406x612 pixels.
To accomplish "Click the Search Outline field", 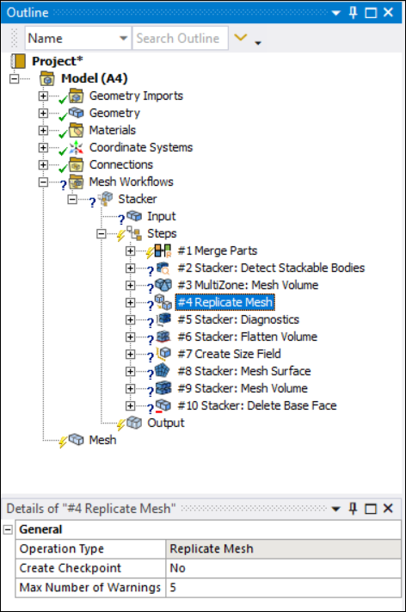I will tap(180, 38).
